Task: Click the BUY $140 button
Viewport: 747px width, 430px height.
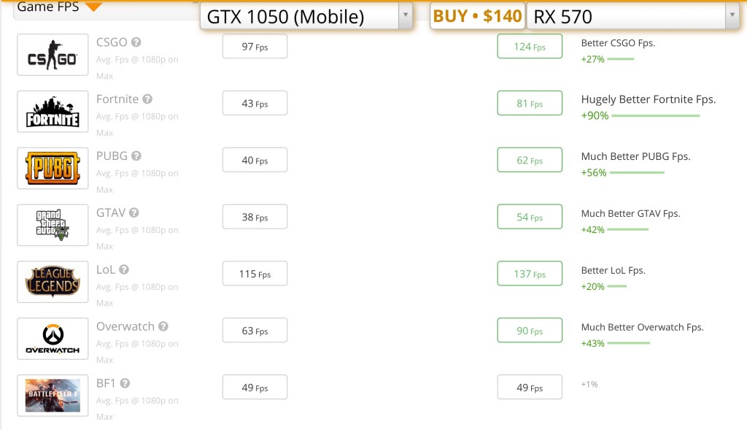Action: 478,16
